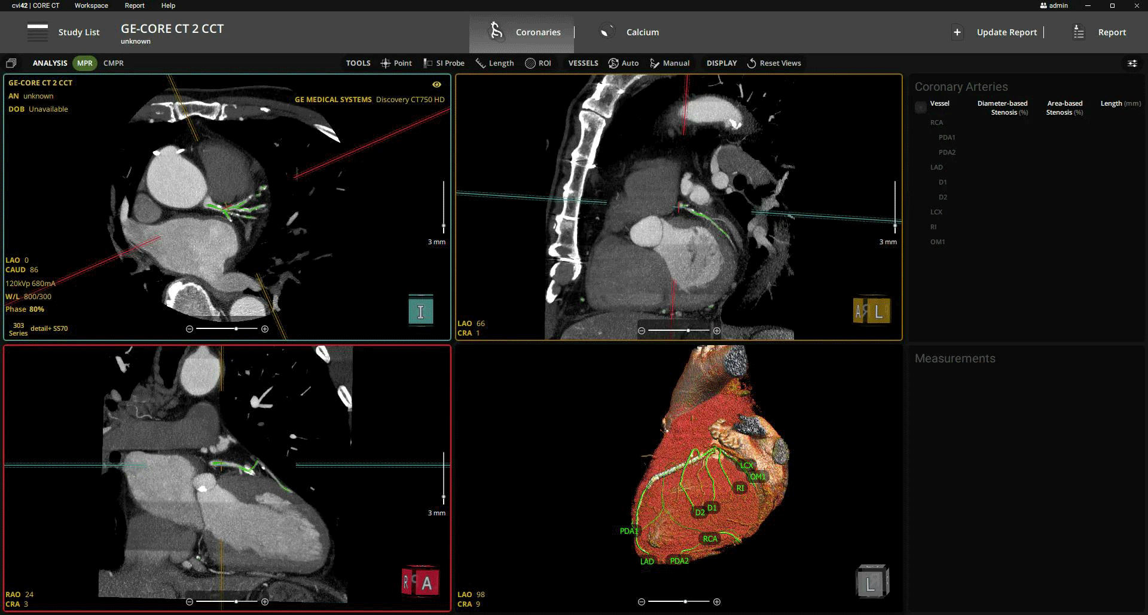The width and height of the screenshot is (1148, 615).
Task: Open the Workspace menu
Action: click(91, 5)
